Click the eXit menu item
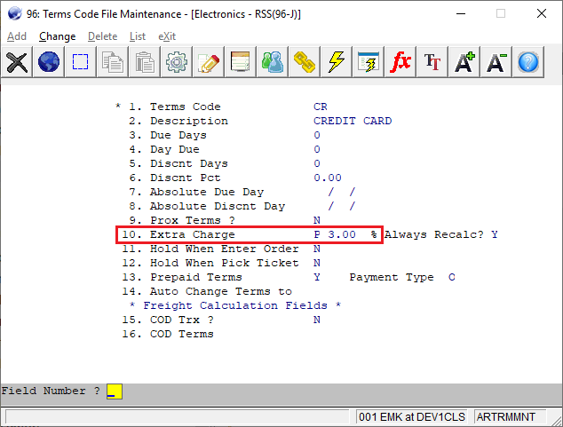Viewport: 563px width, 427px height. pos(167,36)
